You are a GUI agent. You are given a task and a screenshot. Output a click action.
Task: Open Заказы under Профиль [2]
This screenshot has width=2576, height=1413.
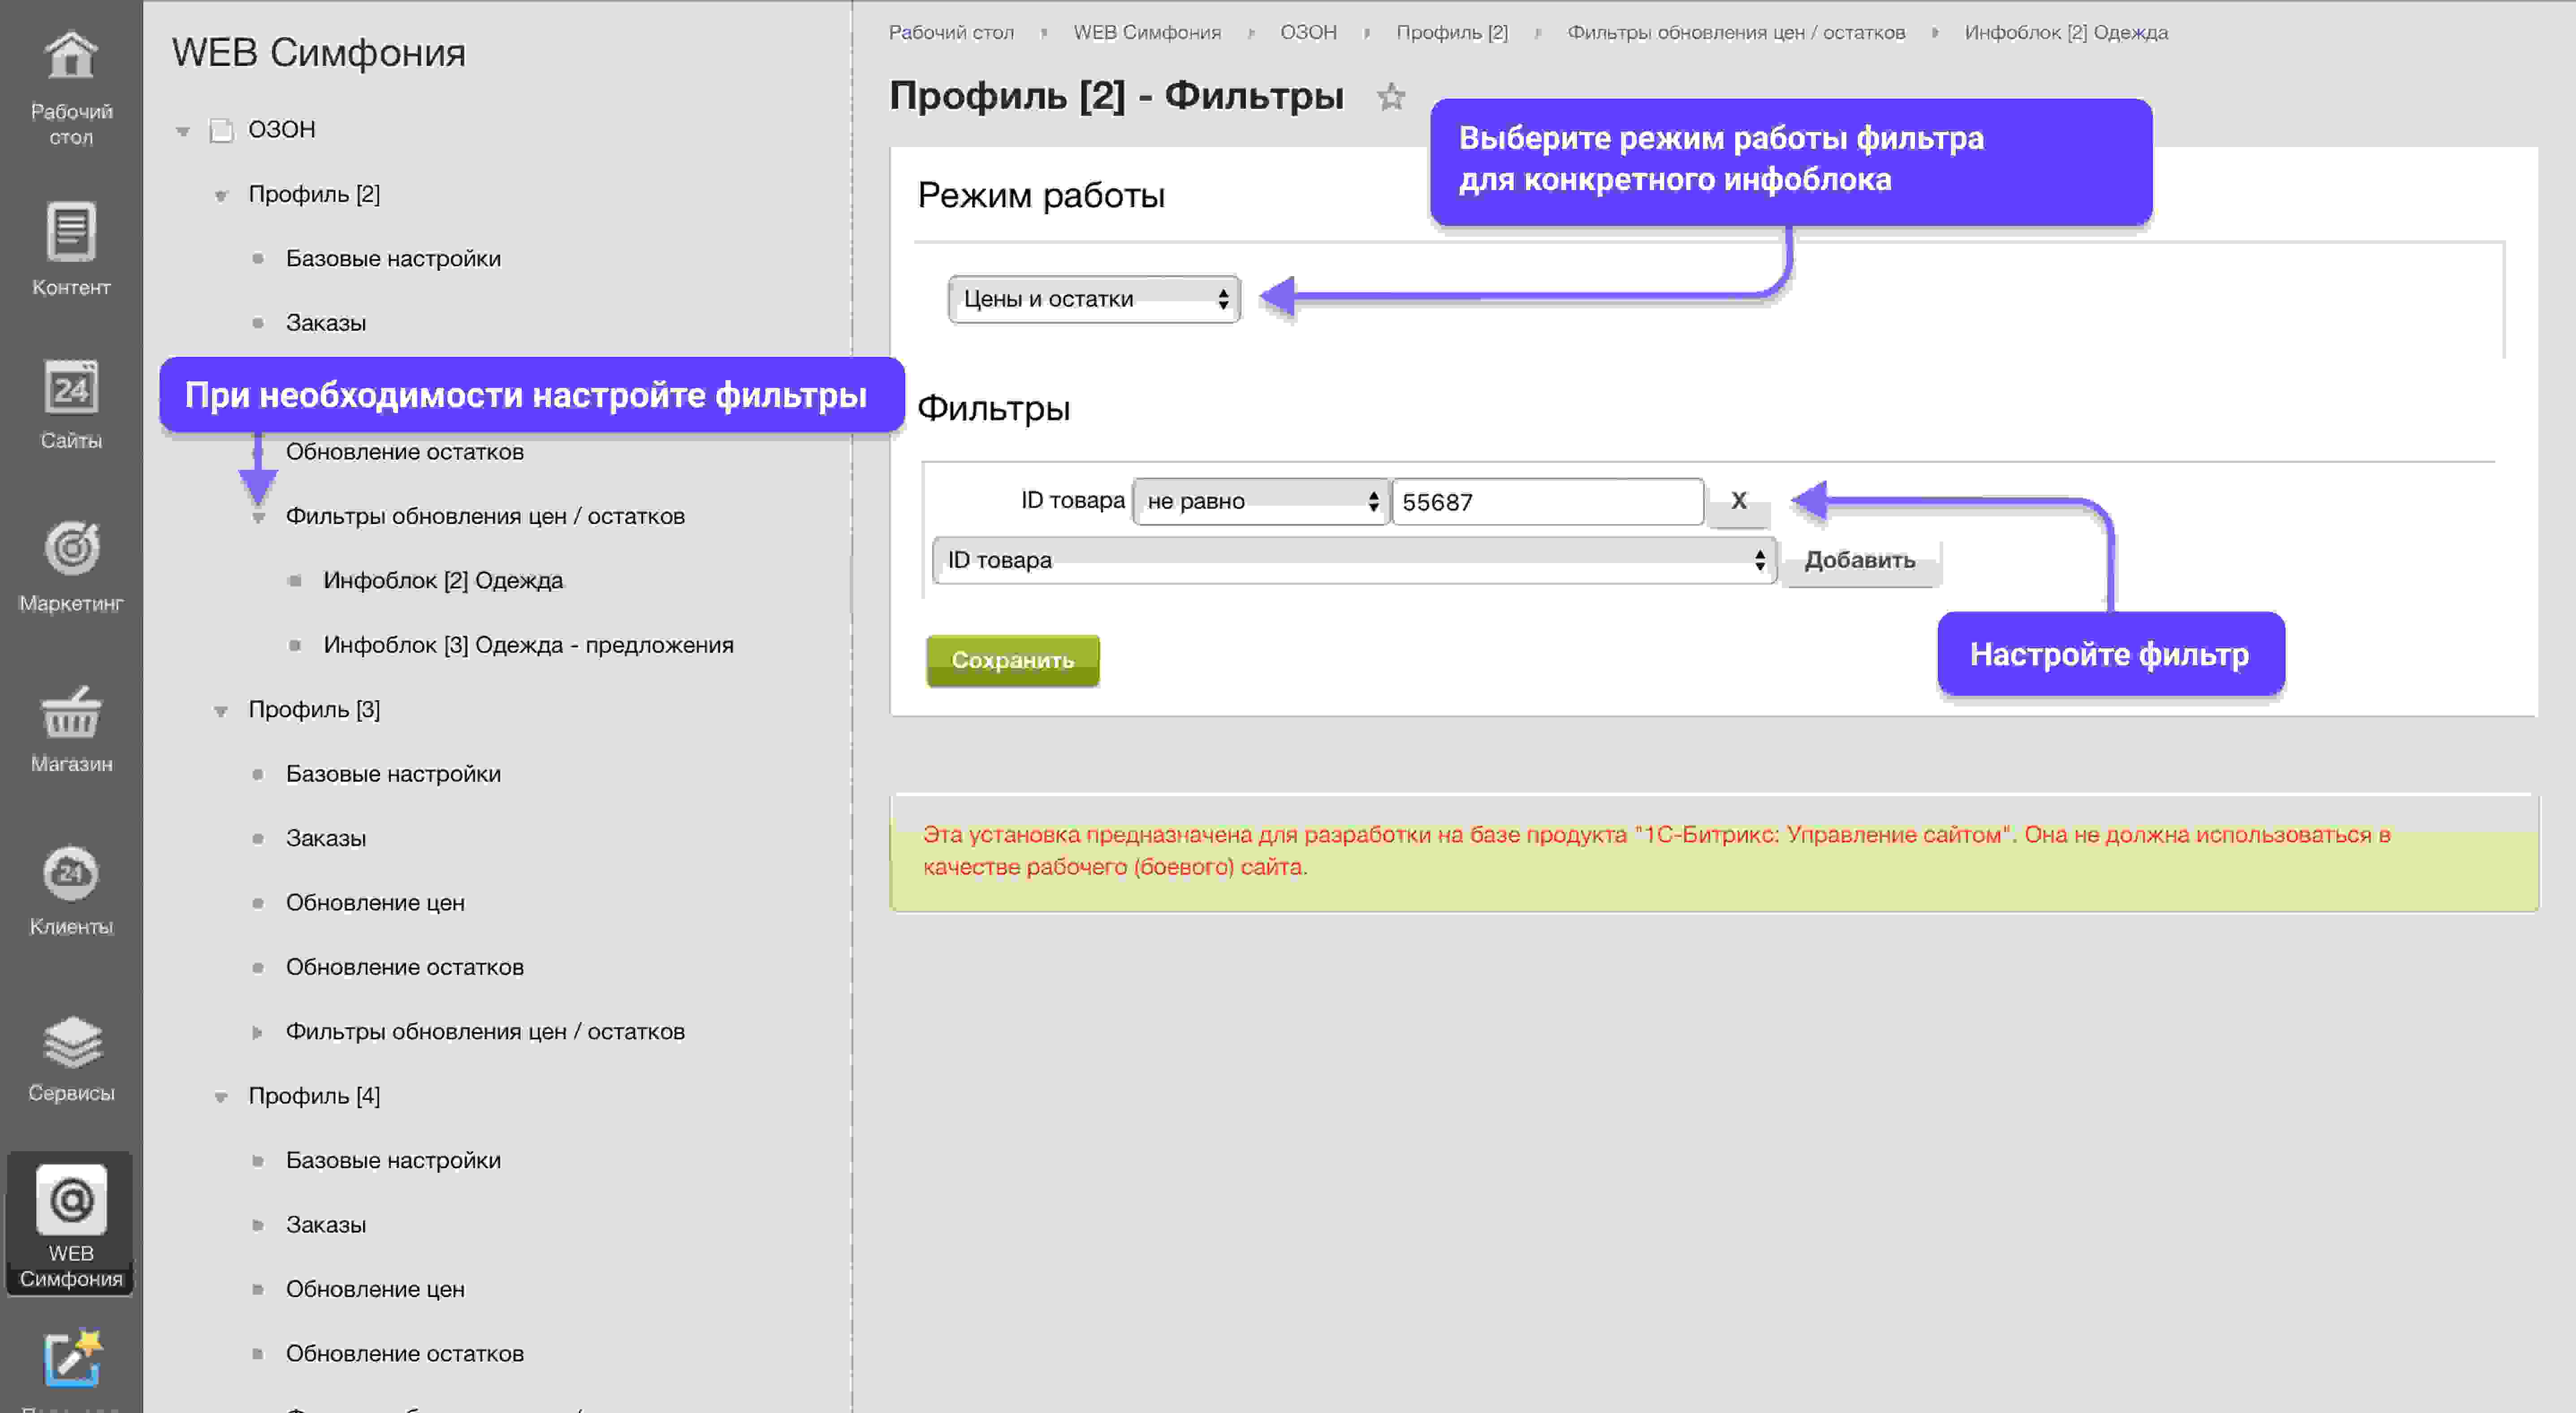(x=326, y=323)
